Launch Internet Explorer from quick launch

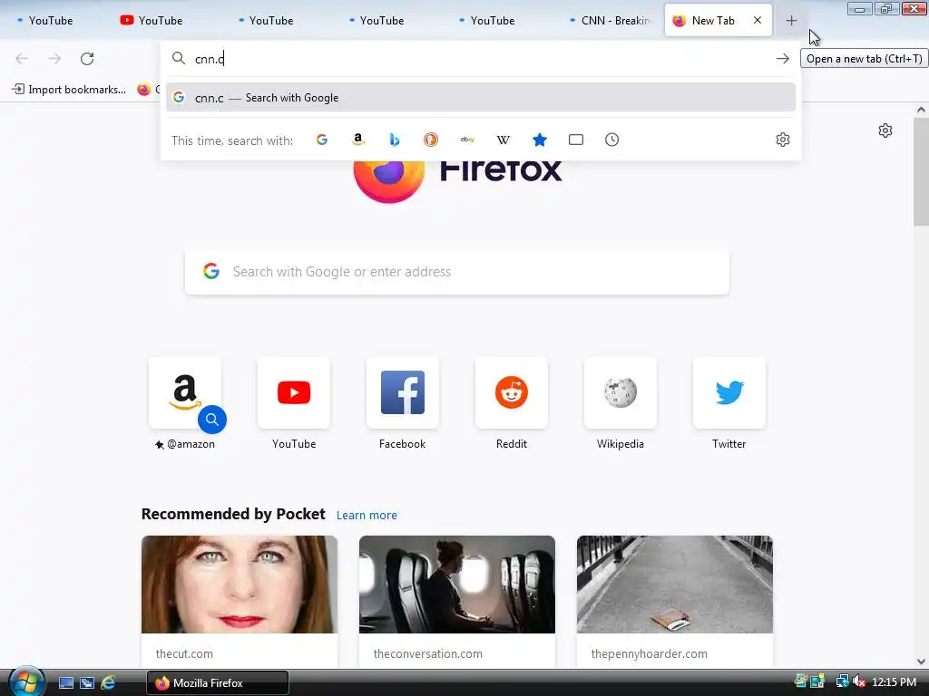tap(108, 683)
